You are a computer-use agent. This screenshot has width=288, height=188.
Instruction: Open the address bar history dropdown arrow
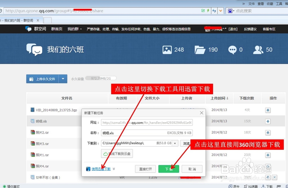pyautogui.click(x=221, y=11)
